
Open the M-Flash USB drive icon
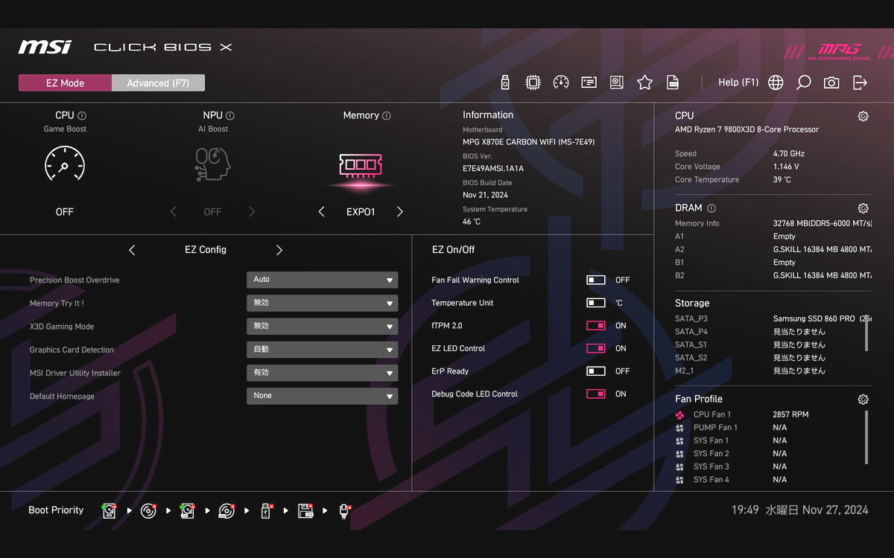point(505,83)
